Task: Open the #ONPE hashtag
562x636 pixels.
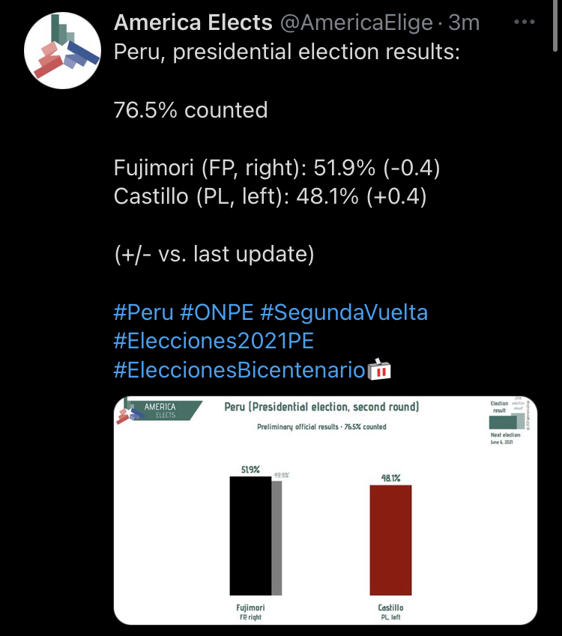Action: tap(217, 312)
